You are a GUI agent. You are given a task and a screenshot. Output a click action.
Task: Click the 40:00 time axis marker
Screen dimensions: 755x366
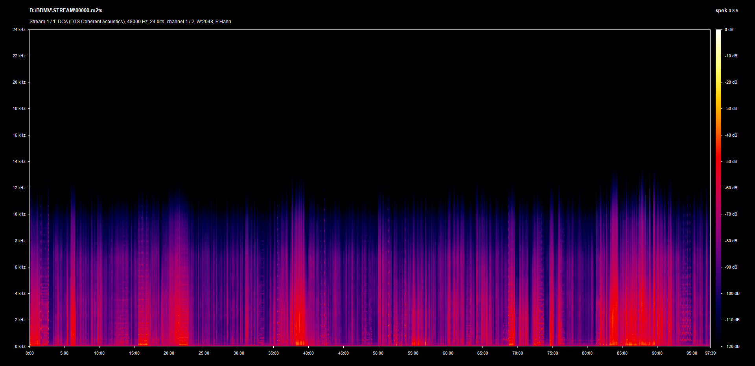click(x=308, y=353)
